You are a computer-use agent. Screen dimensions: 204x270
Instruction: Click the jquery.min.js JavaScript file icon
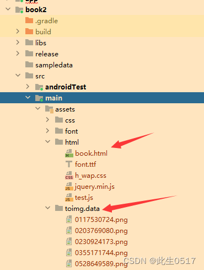tap(69, 187)
